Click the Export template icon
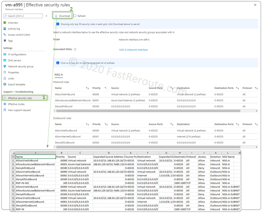The width and height of the screenshot is (262, 213). click(5, 84)
